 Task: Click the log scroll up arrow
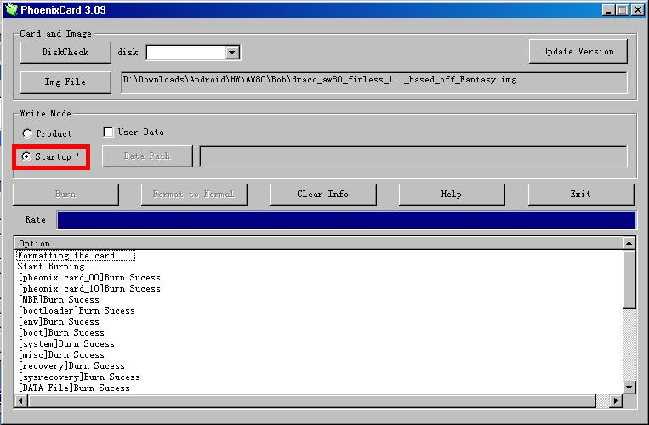tap(629, 243)
